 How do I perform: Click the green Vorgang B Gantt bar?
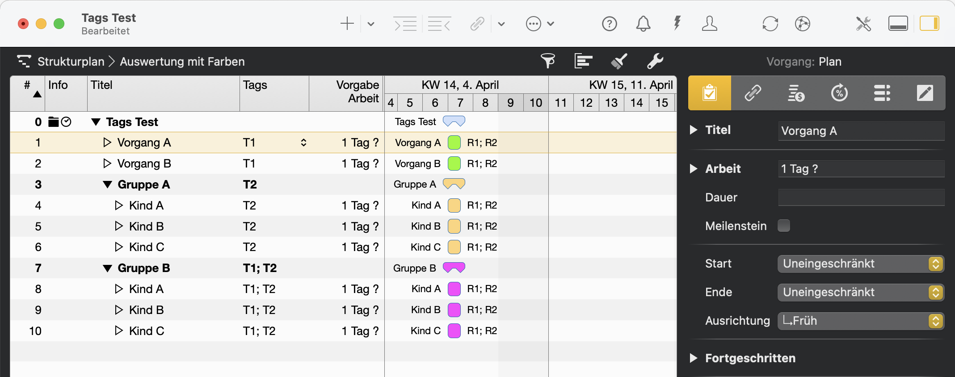point(454,163)
